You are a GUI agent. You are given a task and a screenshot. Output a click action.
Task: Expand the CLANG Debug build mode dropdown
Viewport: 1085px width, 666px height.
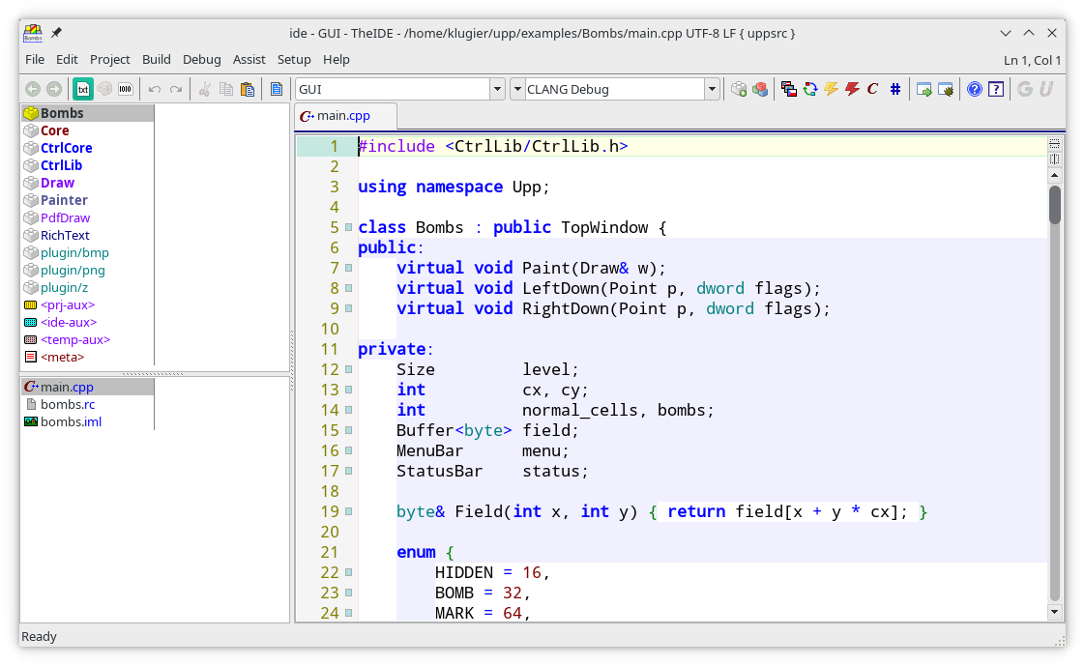[x=712, y=90]
